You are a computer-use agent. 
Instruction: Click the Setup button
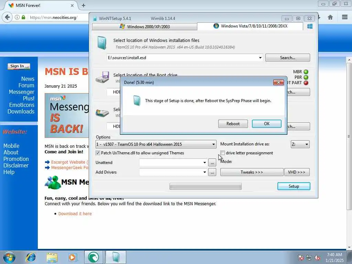click(x=294, y=186)
